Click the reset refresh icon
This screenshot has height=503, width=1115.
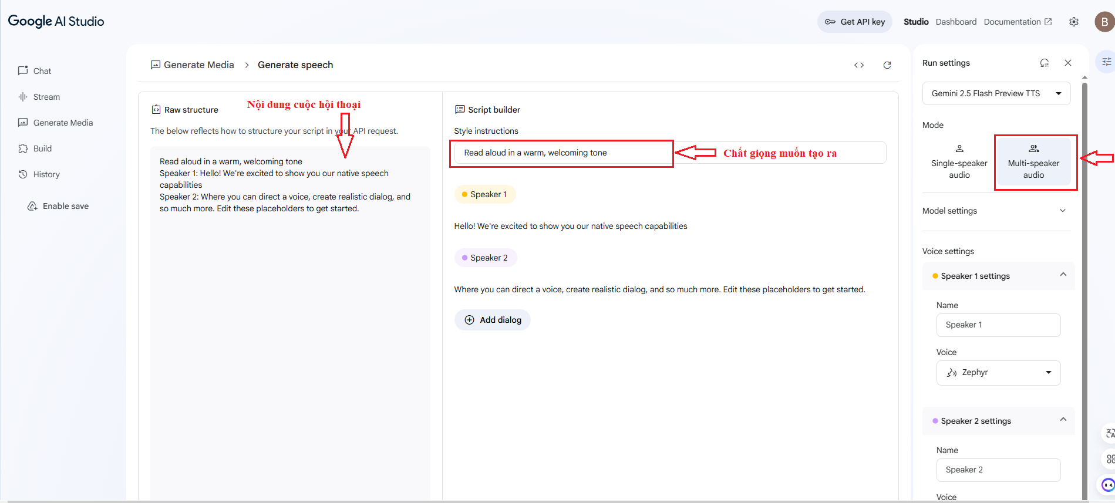tap(887, 65)
